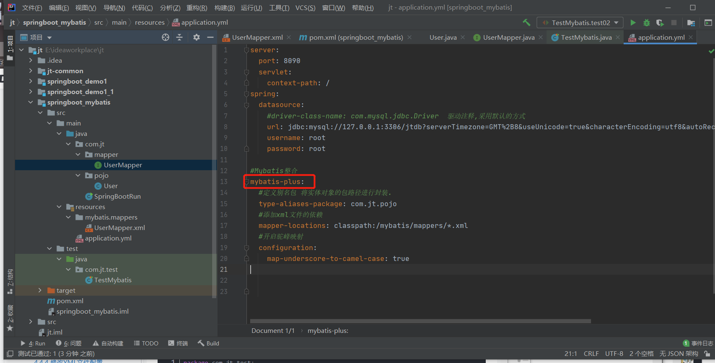Open the 终端 Terminal tool window
Viewport: 715px width, 363px height.
178,343
